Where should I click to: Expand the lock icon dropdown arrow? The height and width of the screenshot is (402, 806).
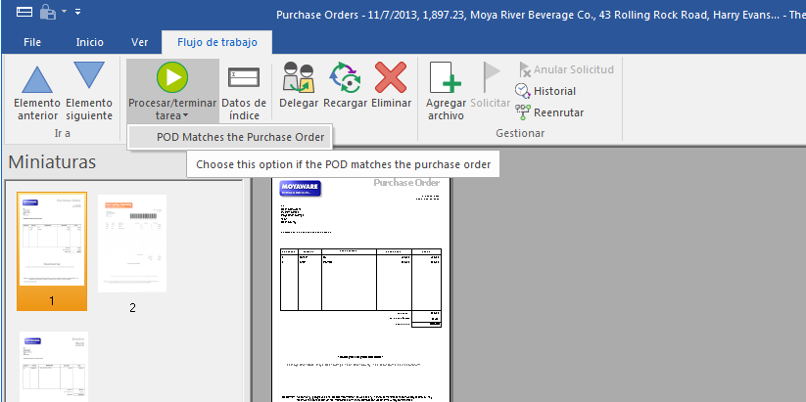[65, 11]
